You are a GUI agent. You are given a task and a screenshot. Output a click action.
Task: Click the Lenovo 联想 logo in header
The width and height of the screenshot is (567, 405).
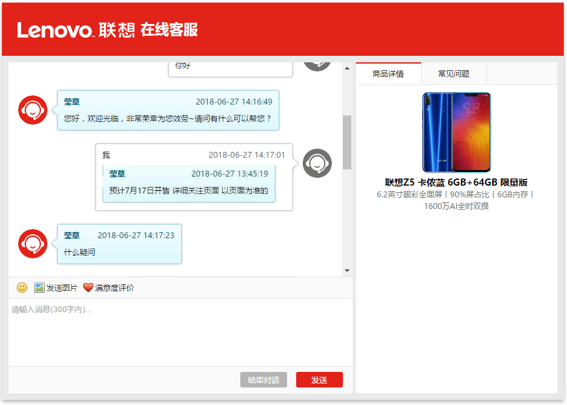[x=76, y=30]
